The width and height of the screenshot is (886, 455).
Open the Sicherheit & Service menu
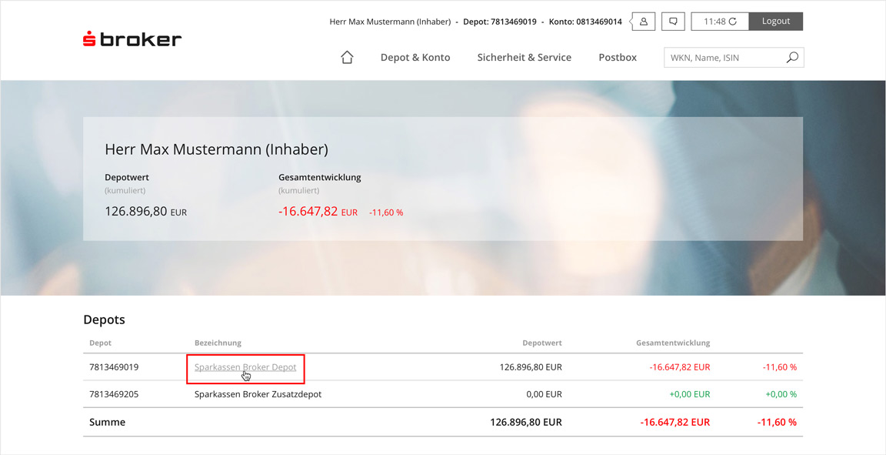tap(525, 57)
